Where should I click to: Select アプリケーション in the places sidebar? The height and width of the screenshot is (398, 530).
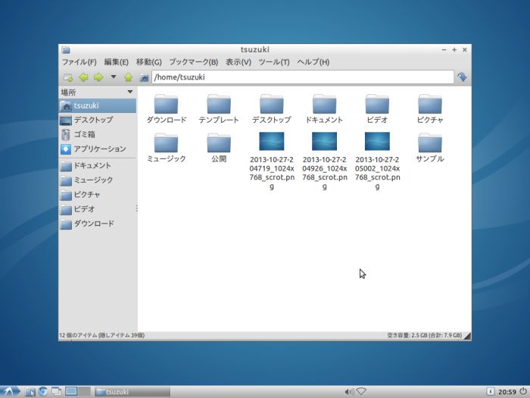99,149
